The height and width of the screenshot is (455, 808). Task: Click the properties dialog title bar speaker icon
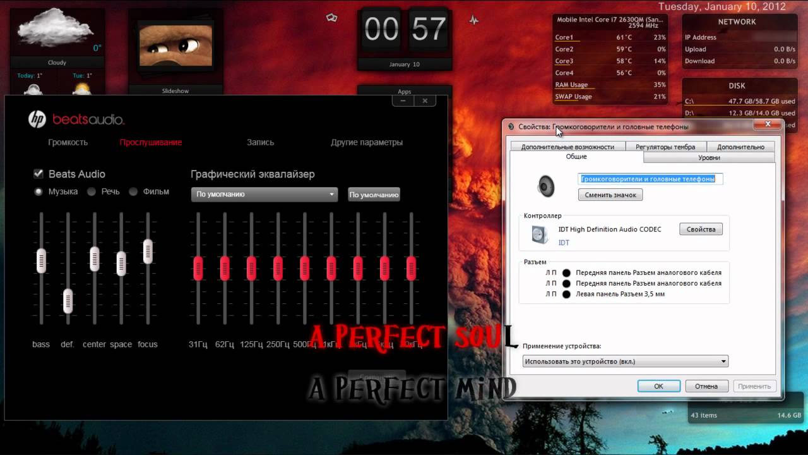coord(511,126)
